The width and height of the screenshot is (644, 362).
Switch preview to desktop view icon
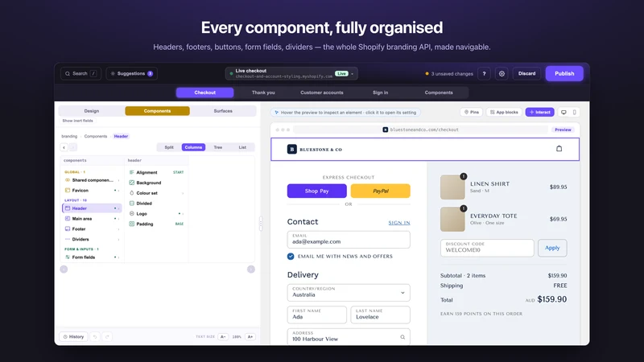pos(564,112)
